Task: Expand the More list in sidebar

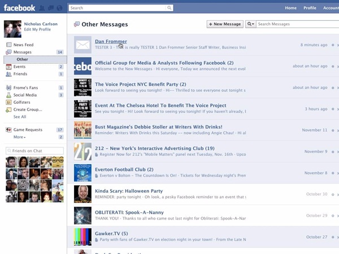Action: click(20, 137)
